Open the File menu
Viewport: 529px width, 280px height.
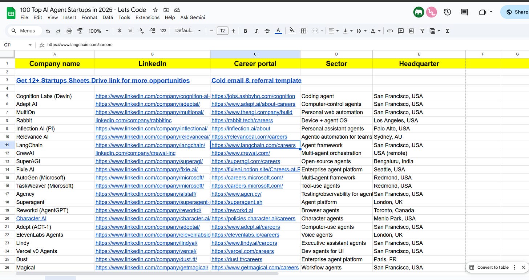pos(24,17)
